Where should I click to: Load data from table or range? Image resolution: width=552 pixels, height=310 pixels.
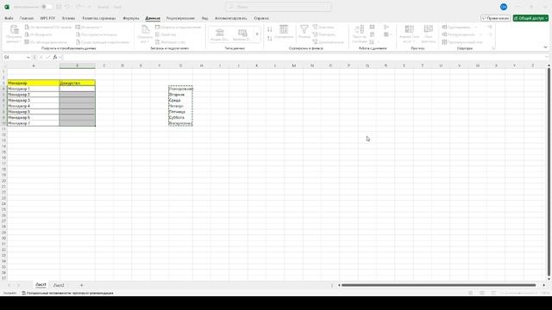[46, 42]
